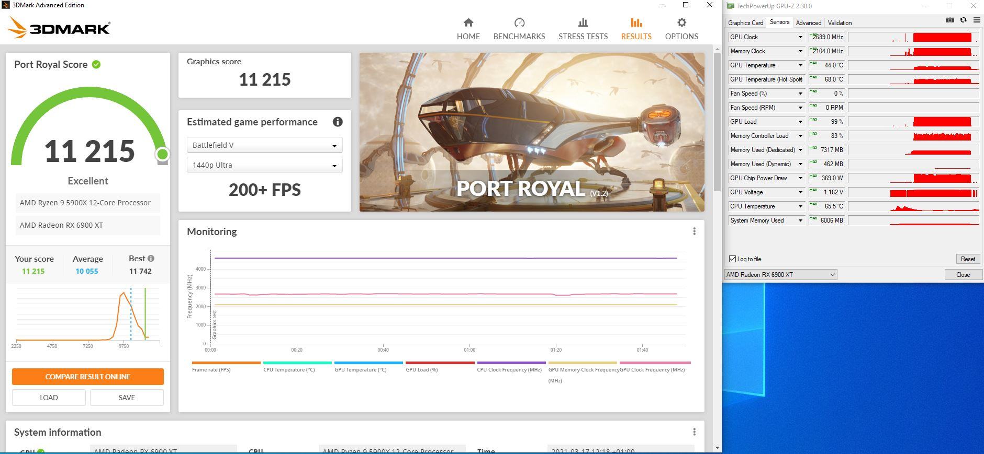The height and width of the screenshot is (454, 984).
Task: Switch to the Graphics Card tab
Action: [x=745, y=23]
